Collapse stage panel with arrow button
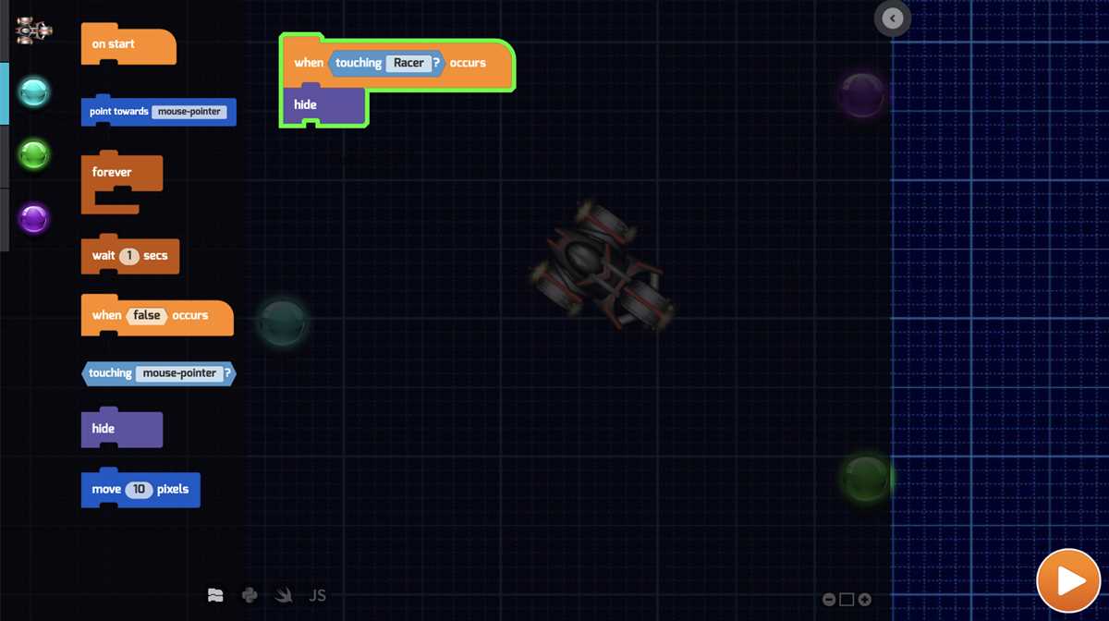1109x621 pixels. pyautogui.click(x=893, y=18)
